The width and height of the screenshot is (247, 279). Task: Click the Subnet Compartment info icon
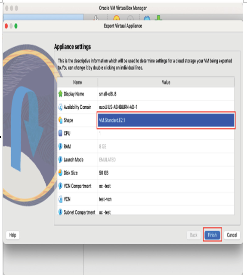coord(60,212)
